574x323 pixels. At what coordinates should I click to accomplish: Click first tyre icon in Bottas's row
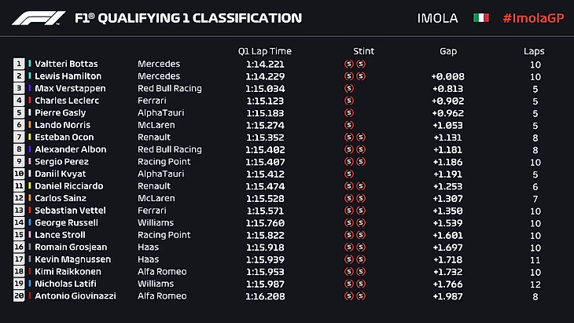[x=348, y=64]
